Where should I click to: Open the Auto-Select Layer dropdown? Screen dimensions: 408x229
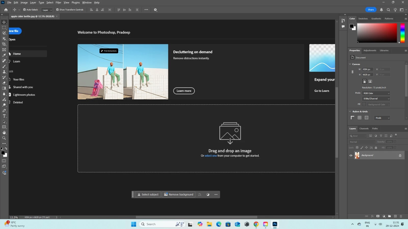coord(47,10)
